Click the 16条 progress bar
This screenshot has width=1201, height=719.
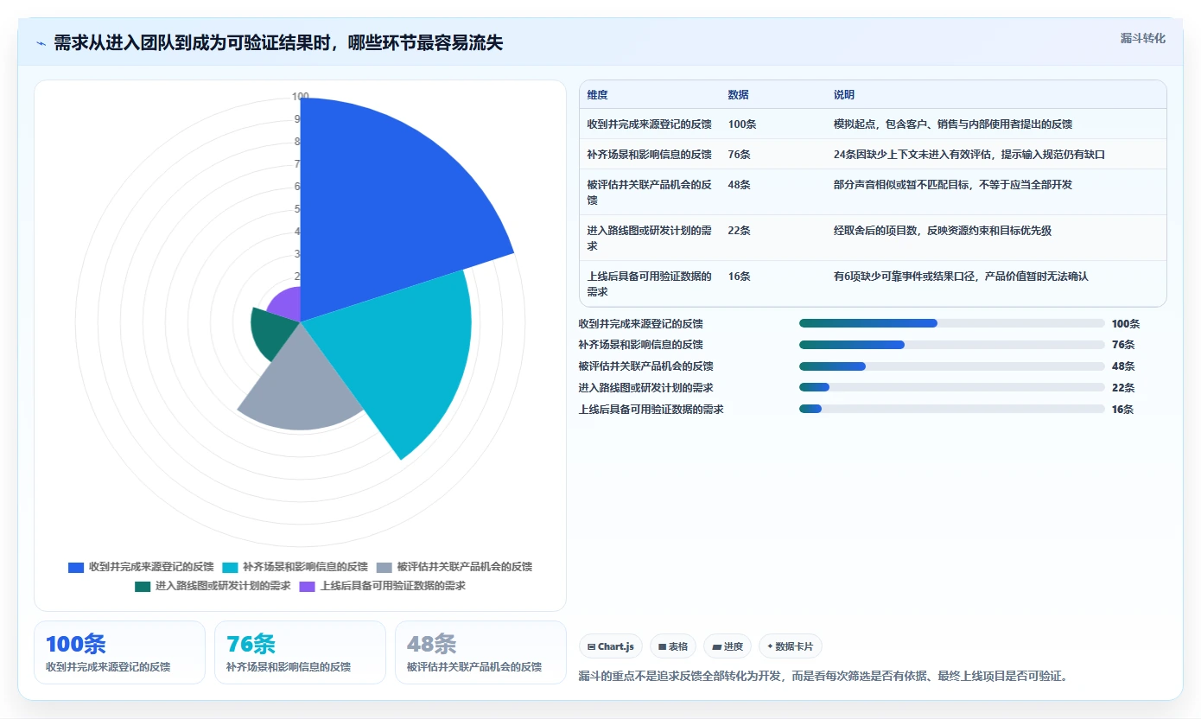(x=952, y=409)
